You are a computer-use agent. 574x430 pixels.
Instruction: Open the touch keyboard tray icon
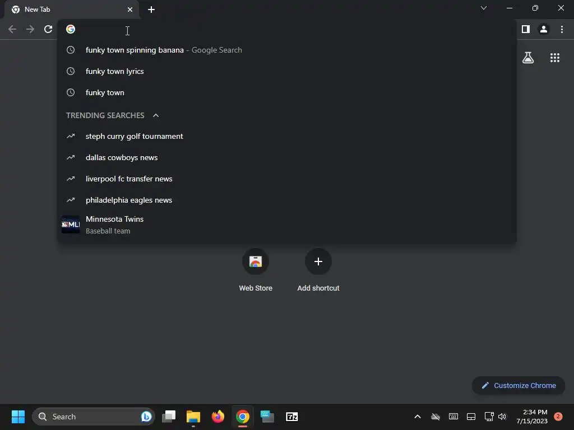click(x=453, y=417)
